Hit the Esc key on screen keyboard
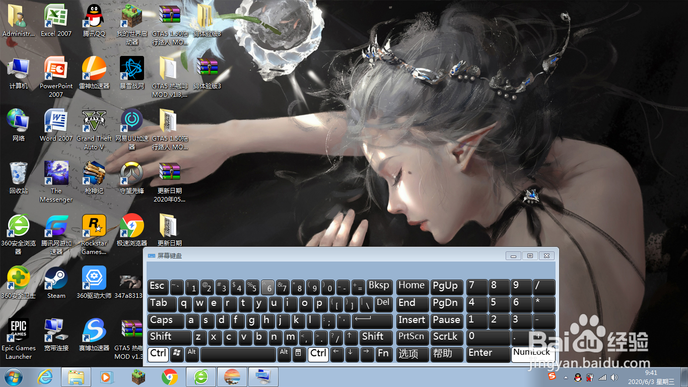The width and height of the screenshot is (688, 387). click(x=158, y=287)
